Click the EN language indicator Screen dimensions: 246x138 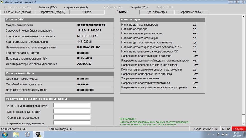pyautogui.click(x=209, y=134)
